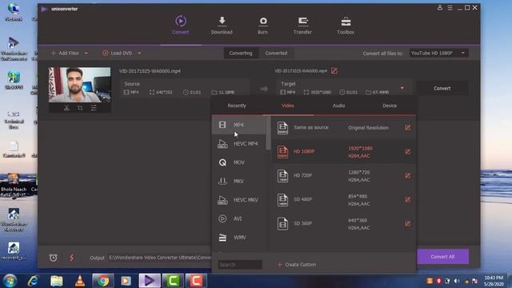
Task: Open the user account icon
Action: pos(440,7)
